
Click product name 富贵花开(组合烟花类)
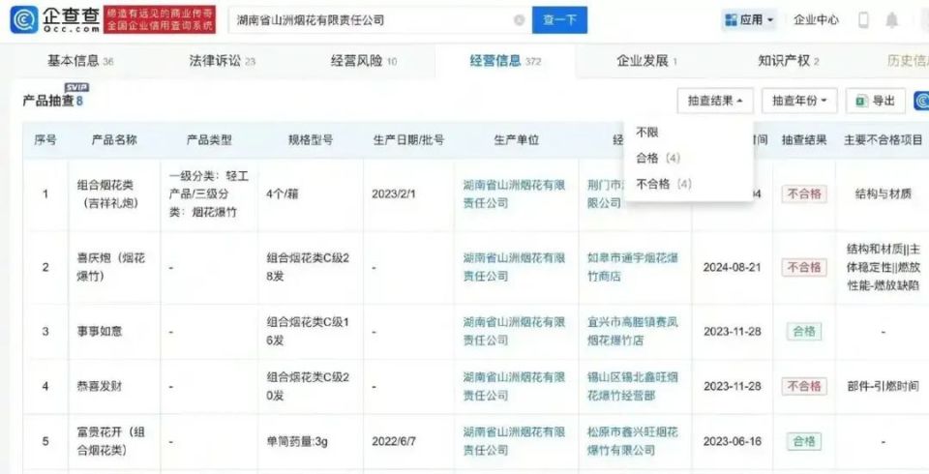coord(110,441)
